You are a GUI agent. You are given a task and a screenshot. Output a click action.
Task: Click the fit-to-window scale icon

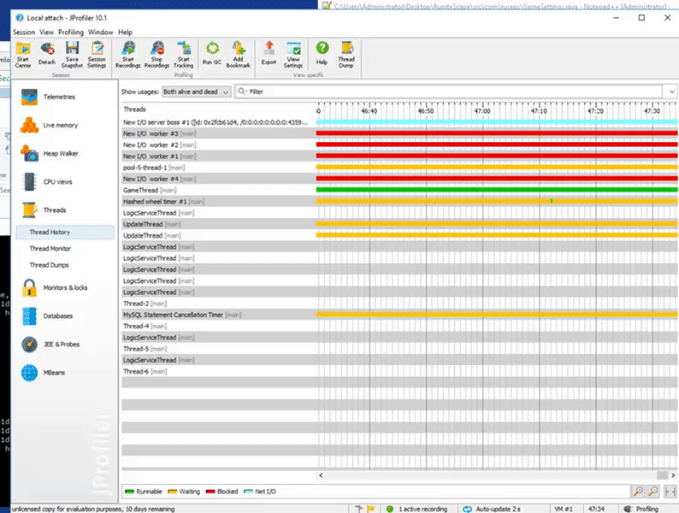[670, 492]
